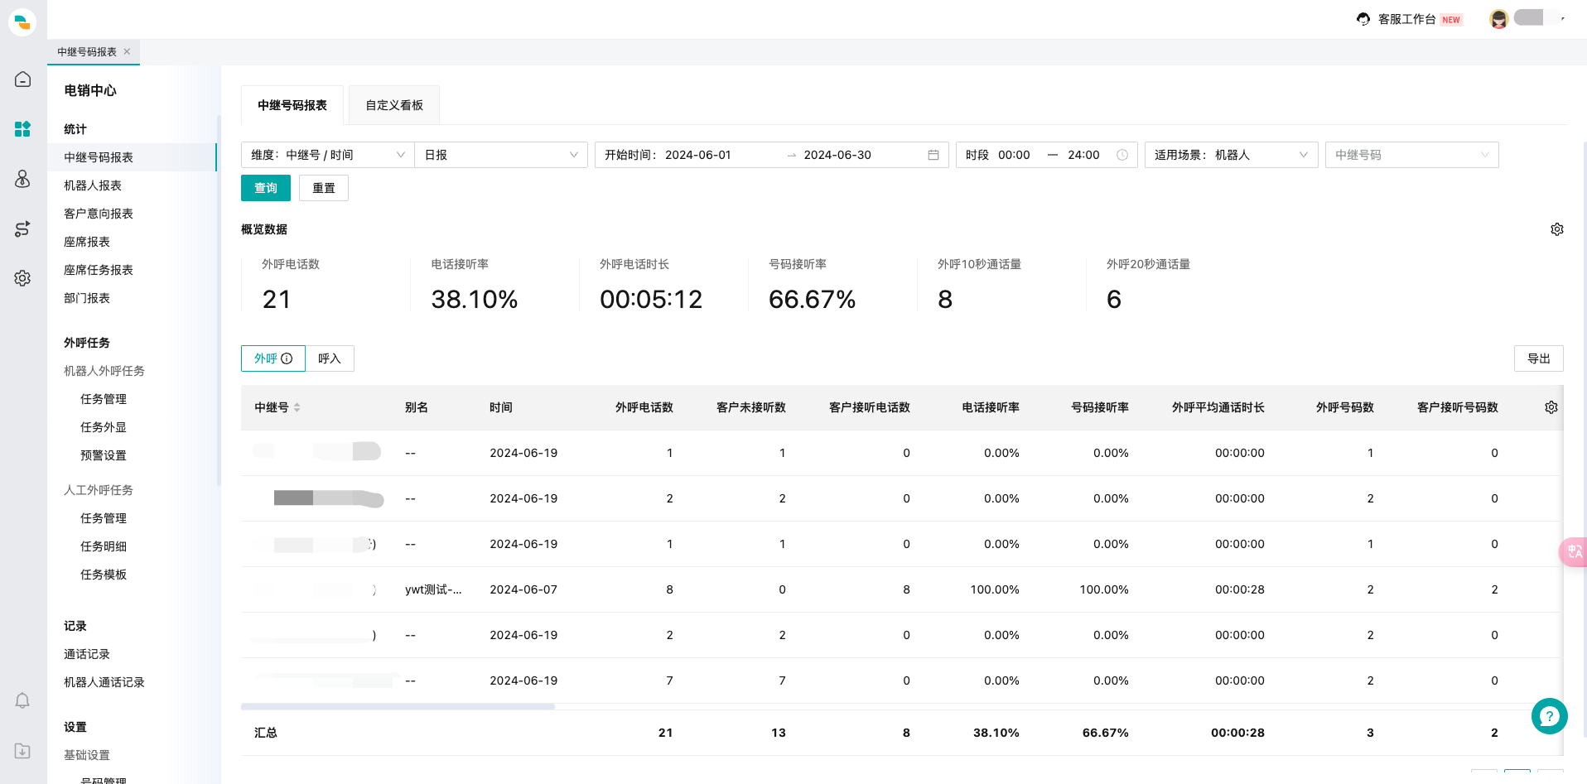Click the user avatar picture
This screenshot has height=784, width=1587.
(x=1498, y=19)
